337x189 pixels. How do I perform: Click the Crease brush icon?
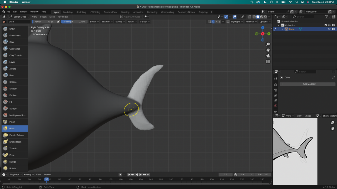coord(5,82)
